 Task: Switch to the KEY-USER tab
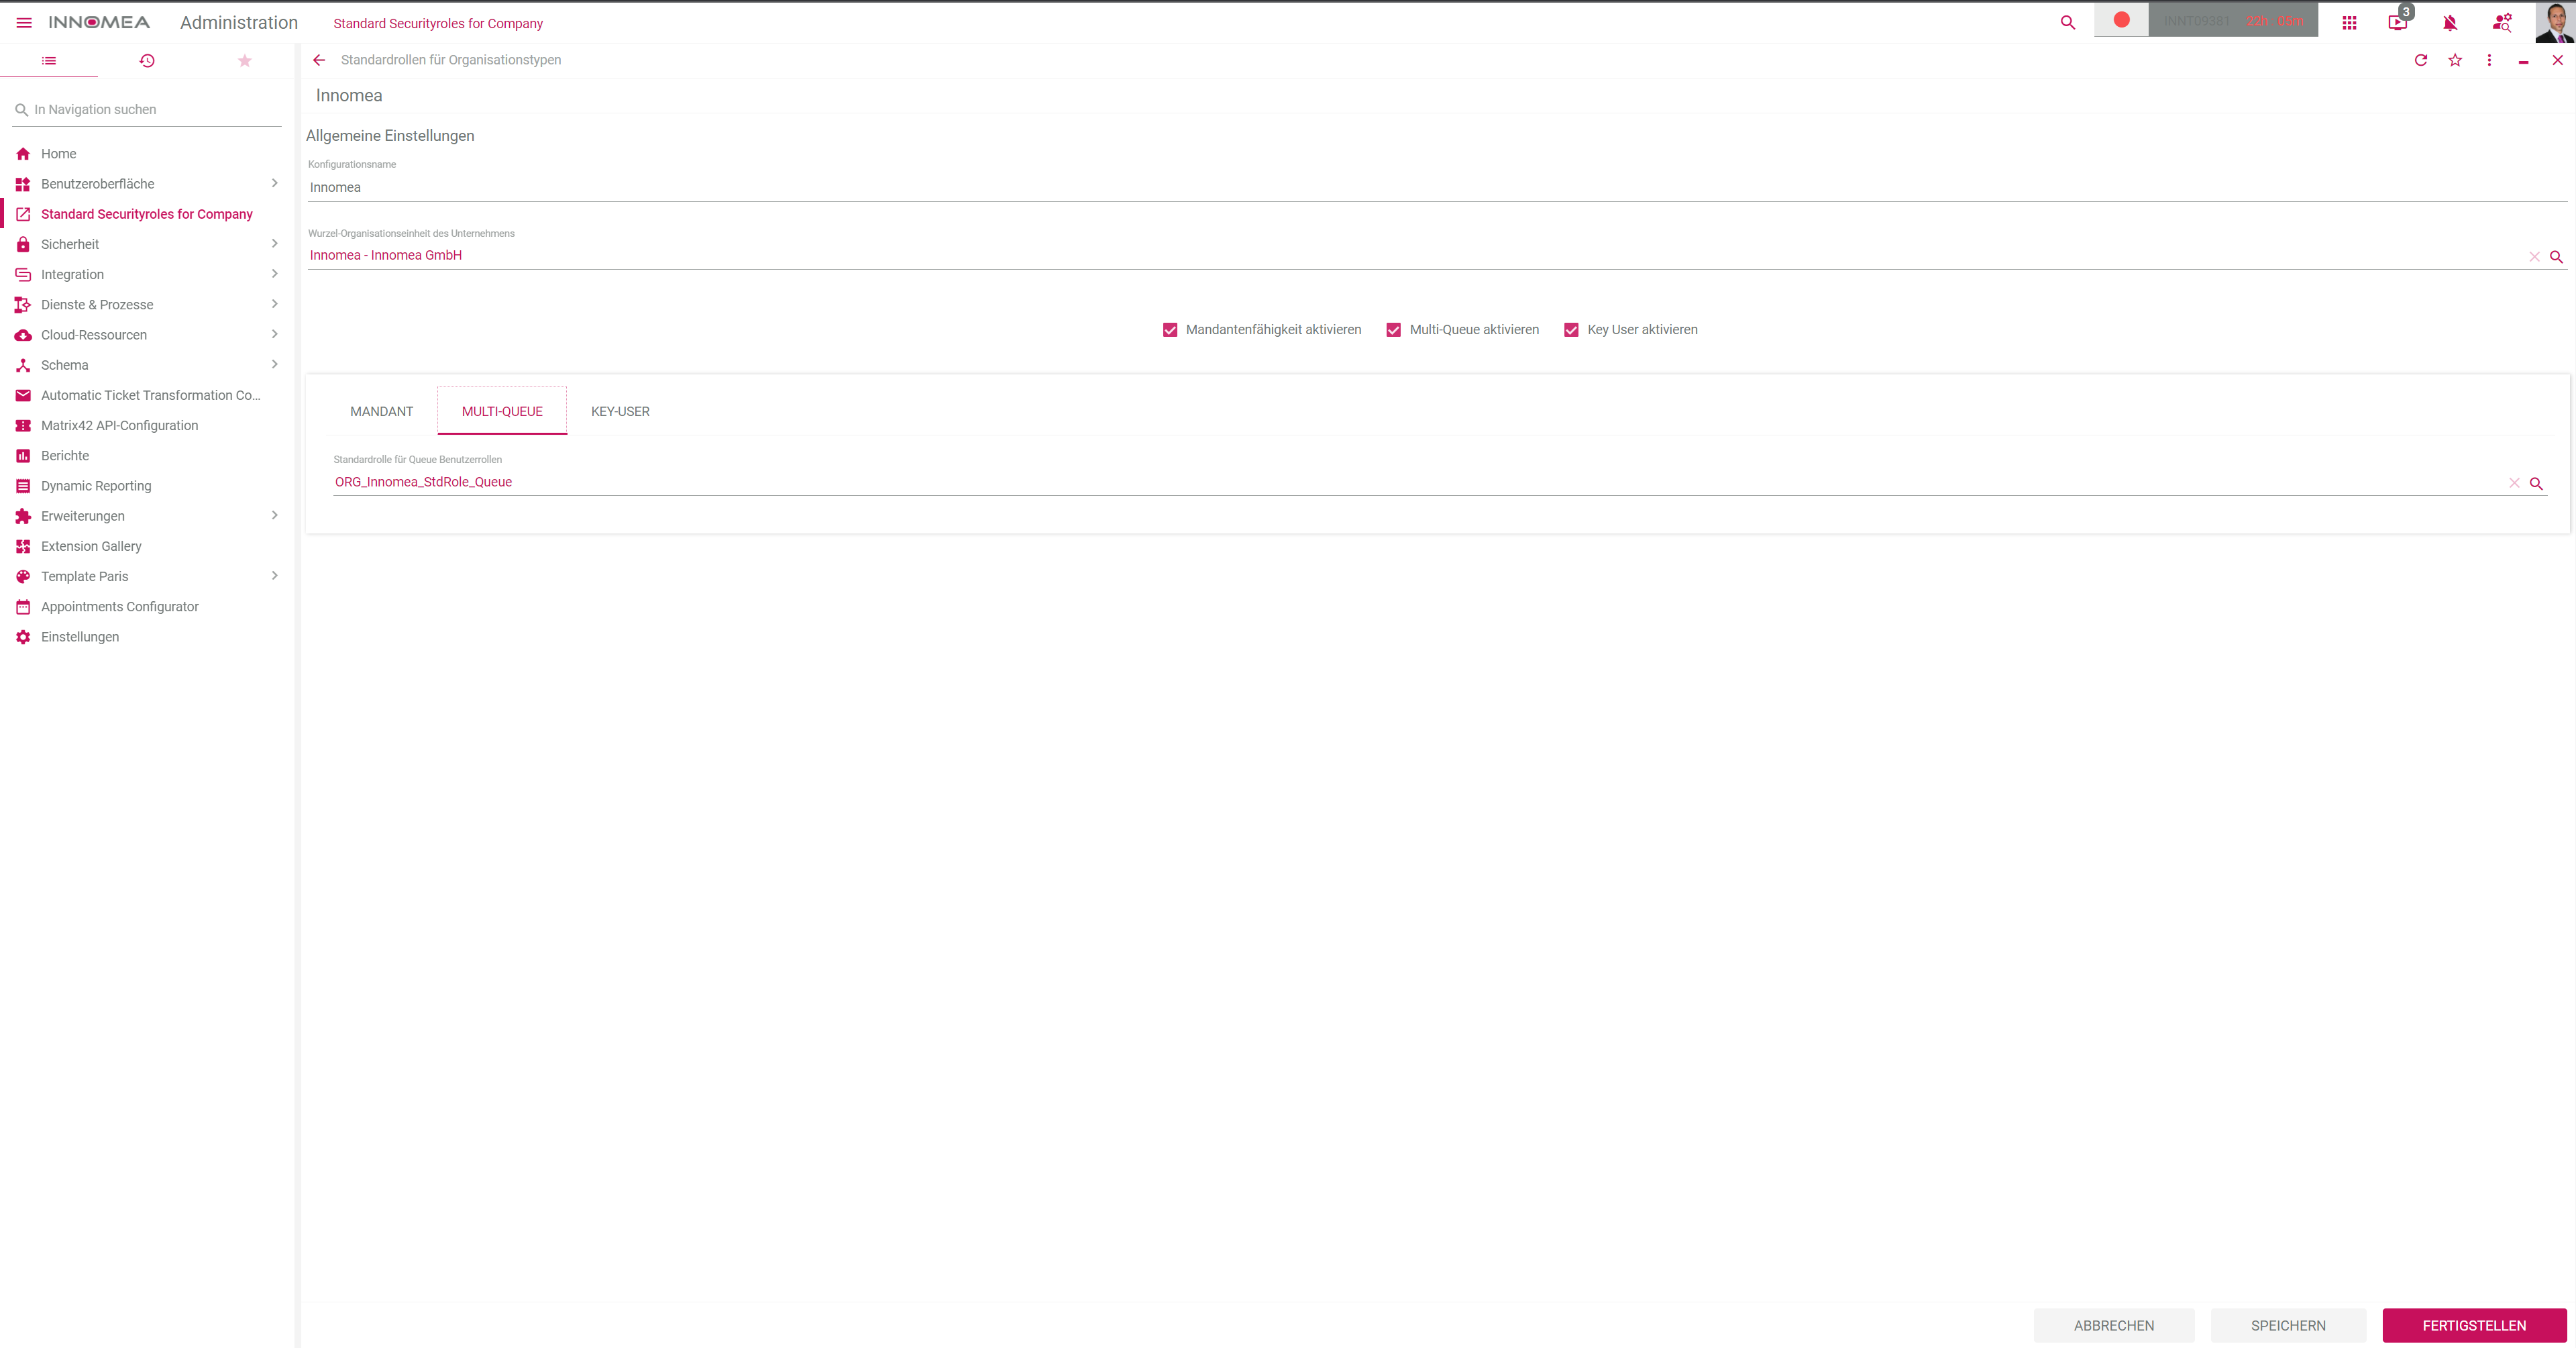click(620, 411)
